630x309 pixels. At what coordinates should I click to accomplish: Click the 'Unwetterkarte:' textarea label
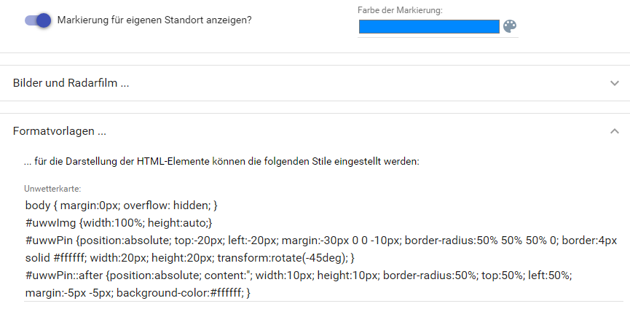coord(52,189)
